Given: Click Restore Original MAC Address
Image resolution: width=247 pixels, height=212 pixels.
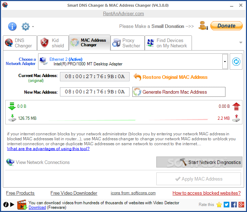Looking at the screenshot, I should click(175, 77).
